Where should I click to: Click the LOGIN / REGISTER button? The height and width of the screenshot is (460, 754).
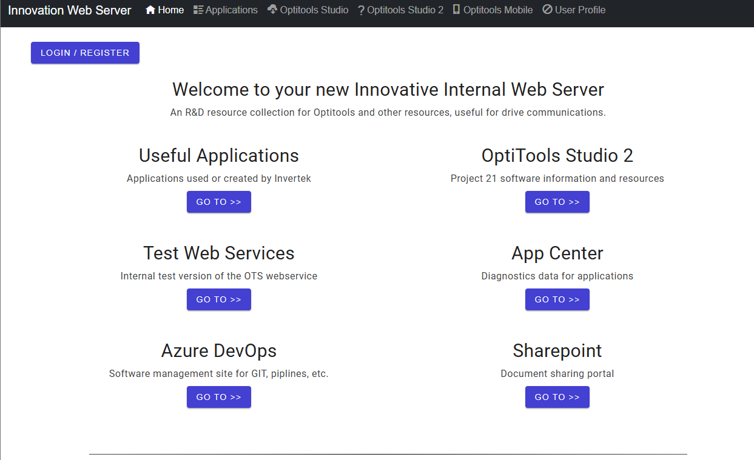(85, 53)
